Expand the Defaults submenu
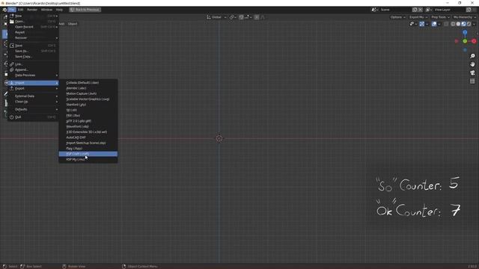 click(x=33, y=109)
